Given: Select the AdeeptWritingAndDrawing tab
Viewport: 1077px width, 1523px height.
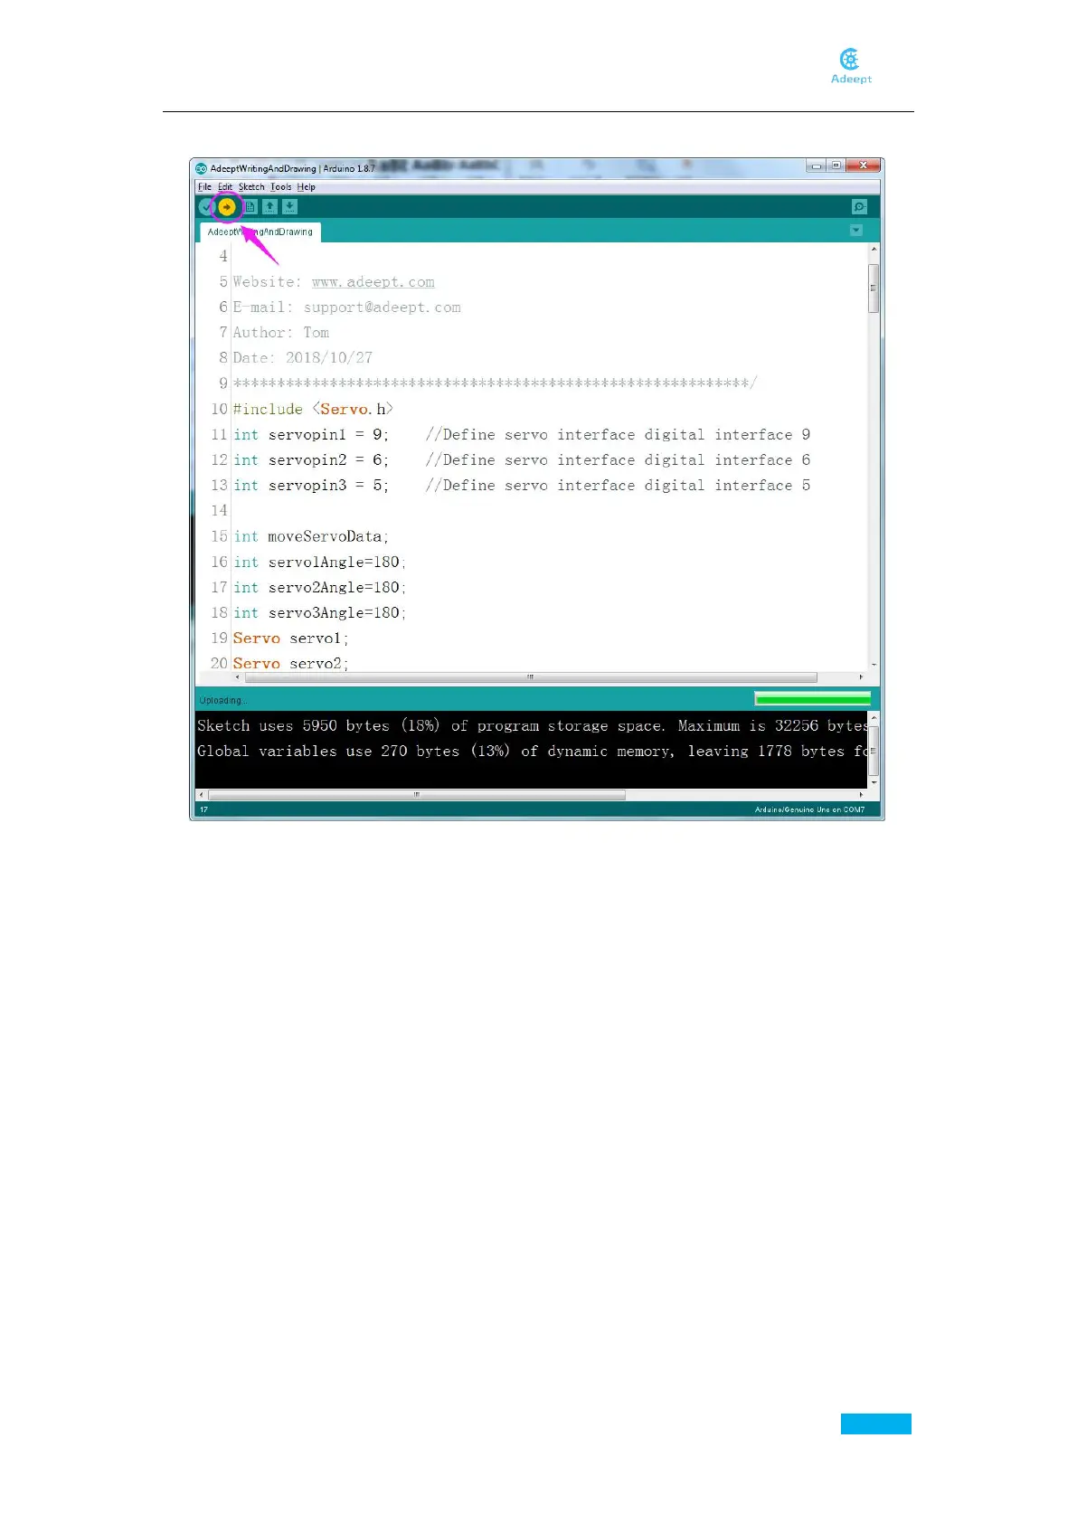Looking at the screenshot, I should click(x=260, y=232).
